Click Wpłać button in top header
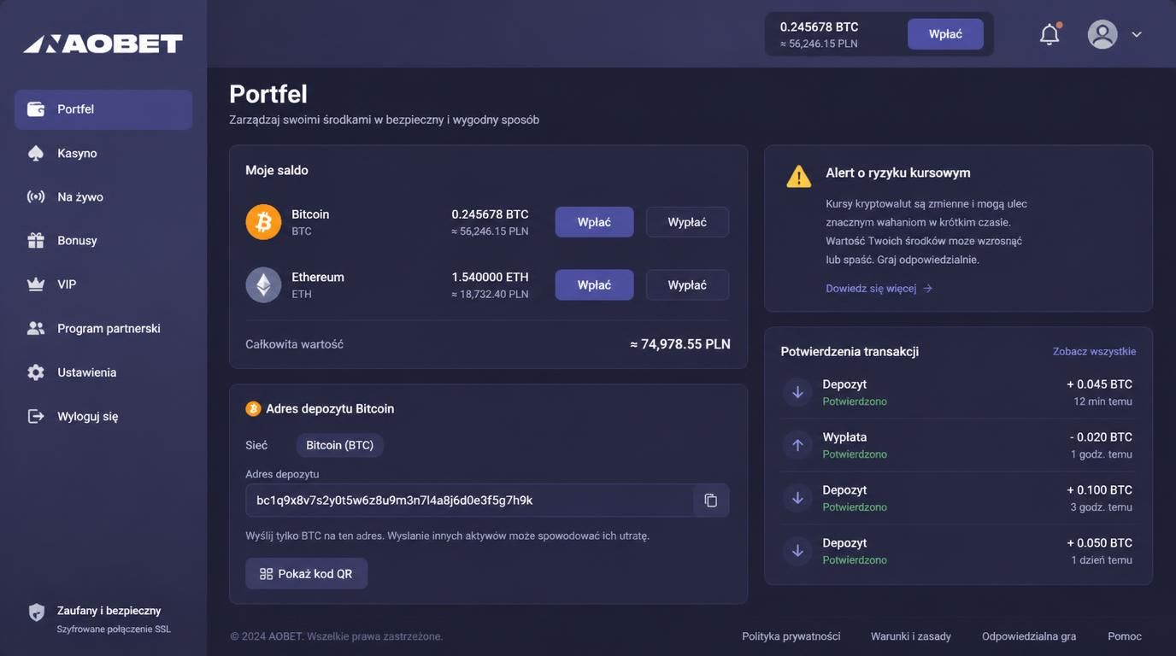The image size is (1176, 656). (x=945, y=34)
